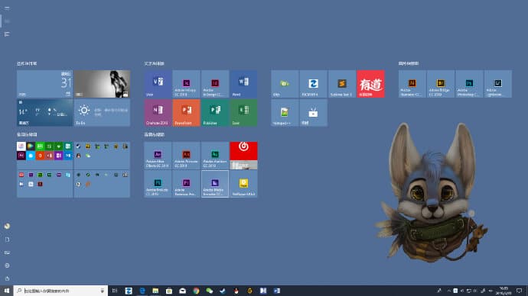The height and width of the screenshot is (296, 528).
Task: Launch the Adobe Audition tile
Action: [x=215, y=155]
